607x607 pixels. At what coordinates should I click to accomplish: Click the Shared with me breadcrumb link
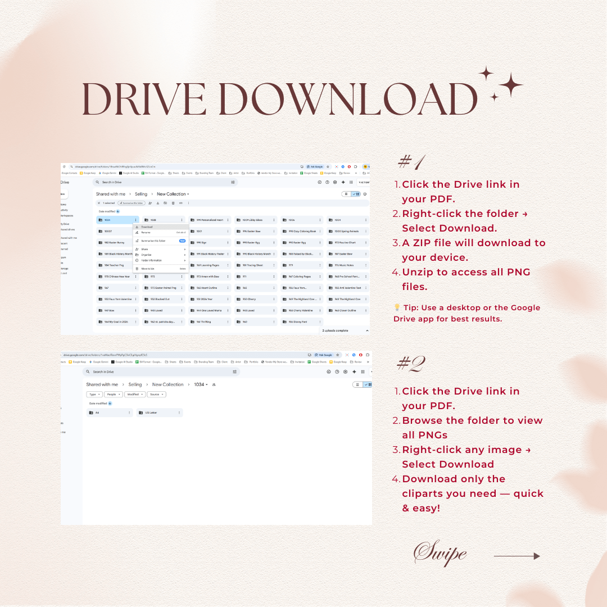pos(110,193)
